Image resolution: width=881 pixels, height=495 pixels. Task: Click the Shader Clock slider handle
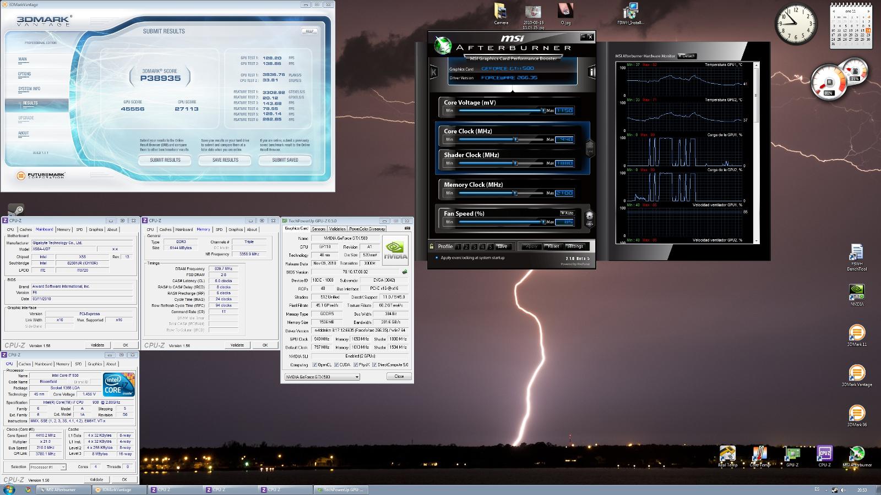(515, 163)
